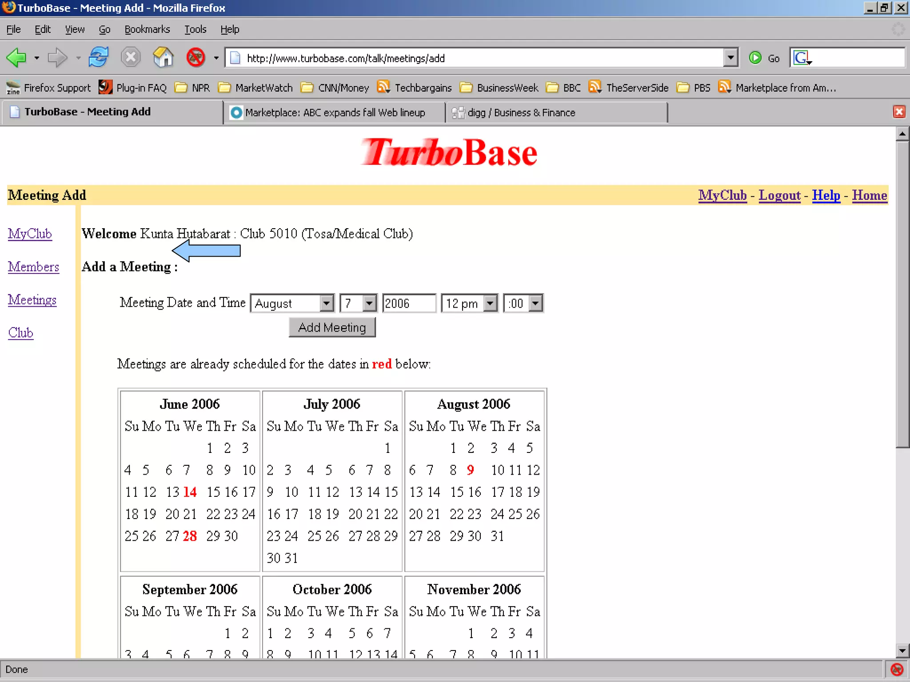Click the Logout link in header
This screenshot has width=910, height=682.
coord(779,195)
